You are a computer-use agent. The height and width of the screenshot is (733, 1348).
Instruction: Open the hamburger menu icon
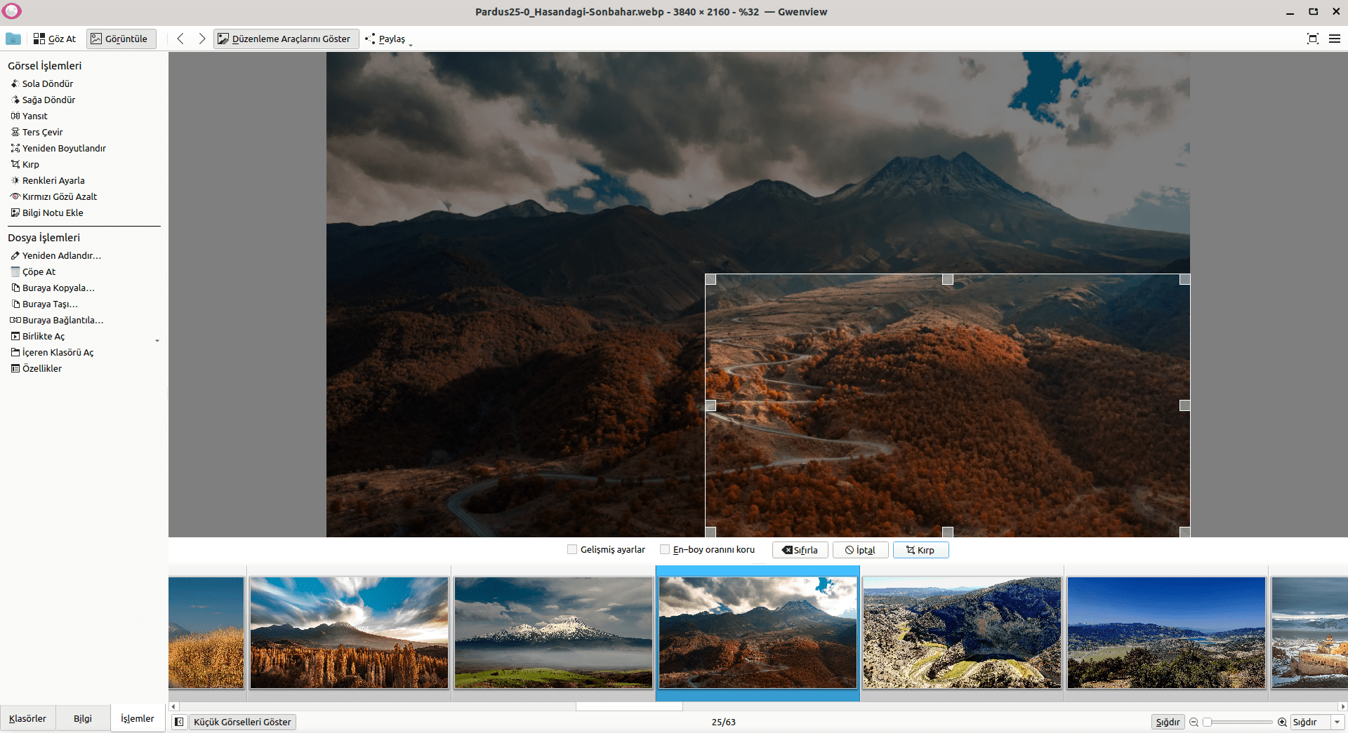coord(1335,39)
